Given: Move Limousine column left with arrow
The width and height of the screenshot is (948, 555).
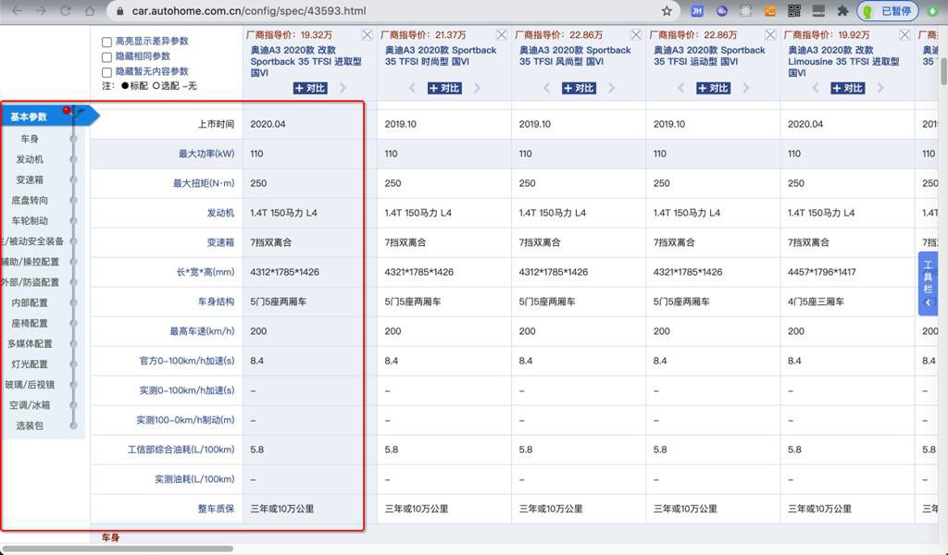Looking at the screenshot, I should (815, 88).
